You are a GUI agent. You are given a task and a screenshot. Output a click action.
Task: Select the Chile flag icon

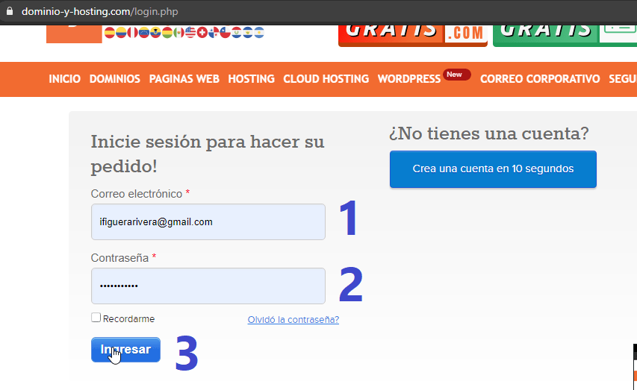point(225,33)
